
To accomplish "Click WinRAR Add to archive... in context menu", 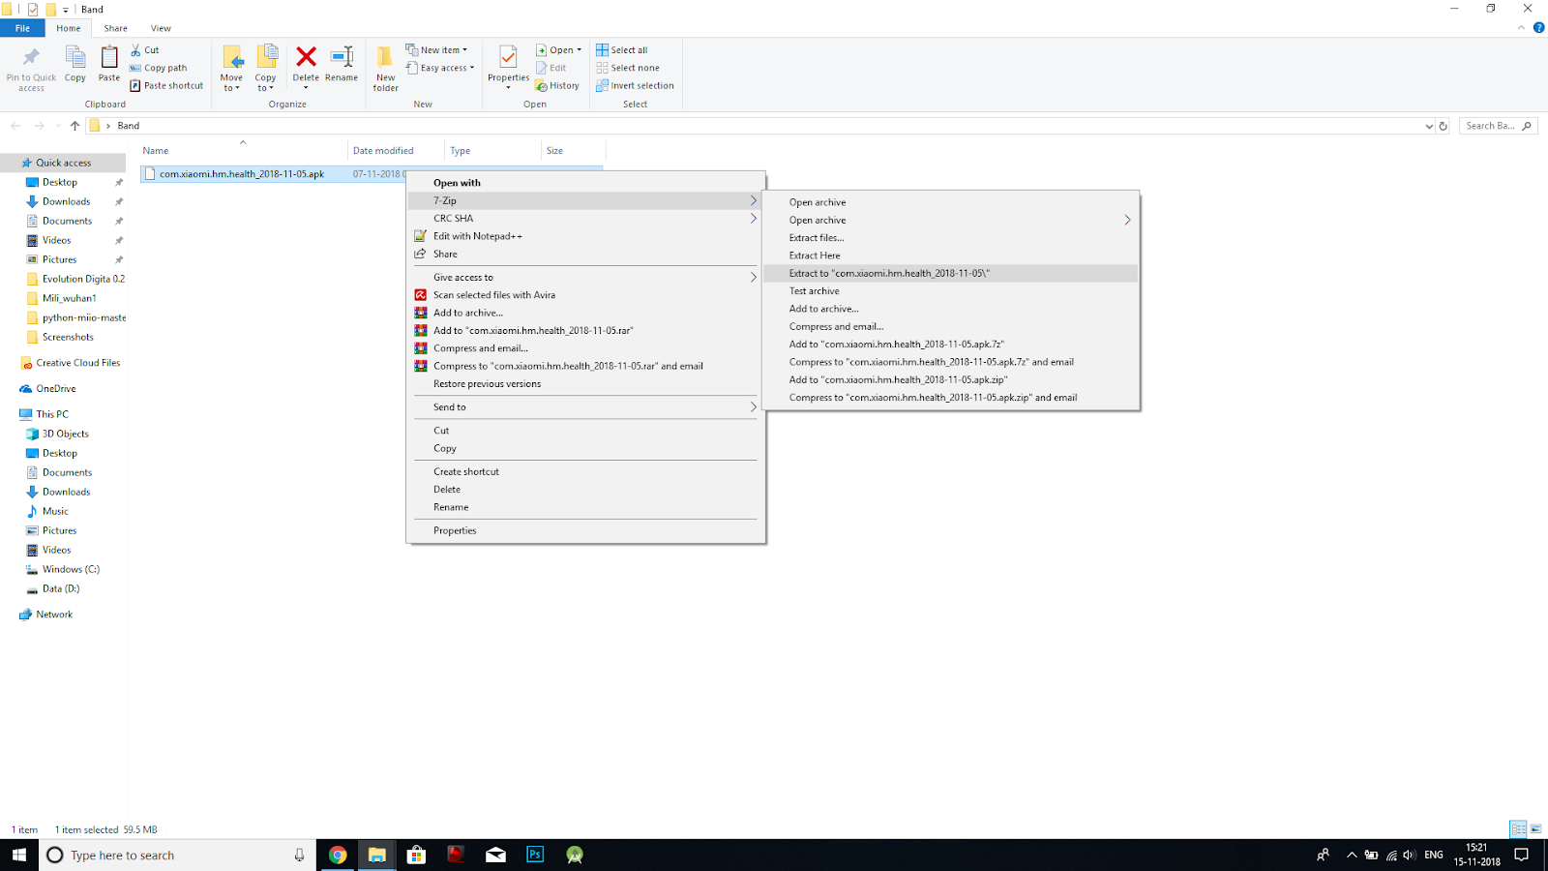I will [585, 313].
